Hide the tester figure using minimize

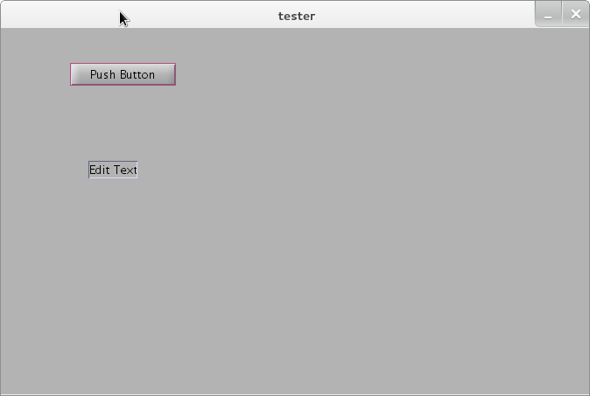548,15
